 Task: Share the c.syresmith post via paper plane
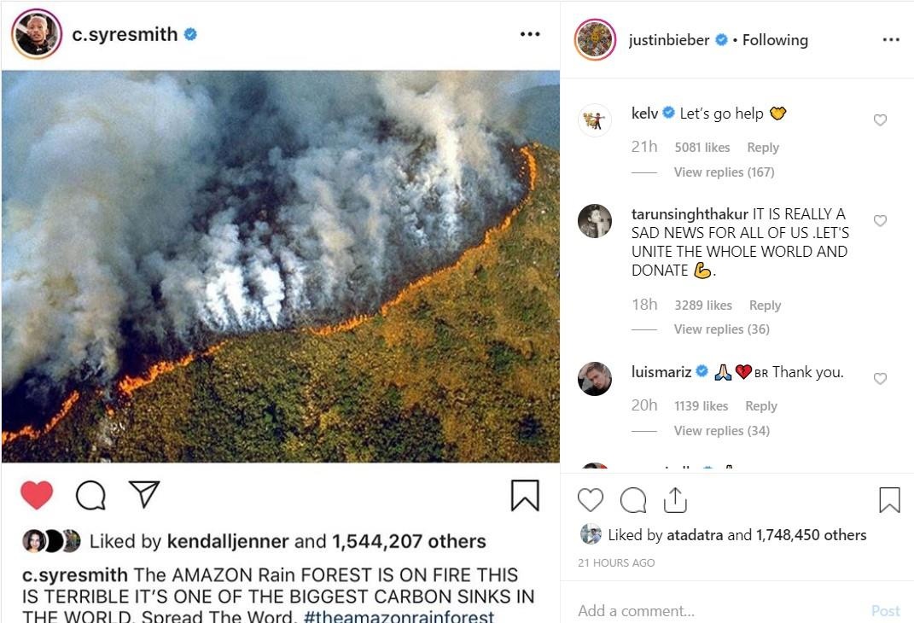144,493
